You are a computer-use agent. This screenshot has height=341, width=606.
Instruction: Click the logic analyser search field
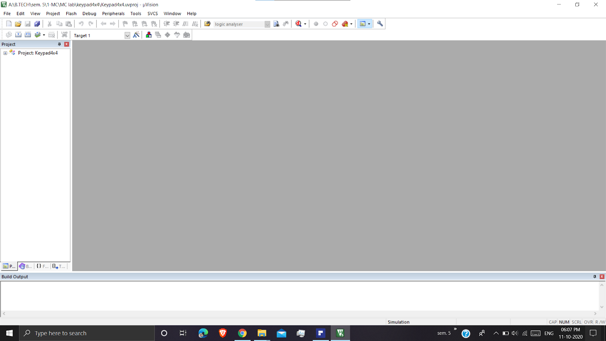(x=239, y=24)
